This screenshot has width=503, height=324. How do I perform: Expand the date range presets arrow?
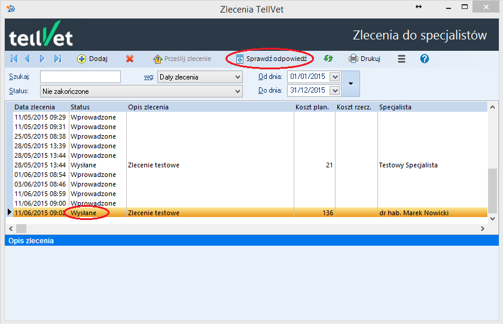(x=350, y=84)
